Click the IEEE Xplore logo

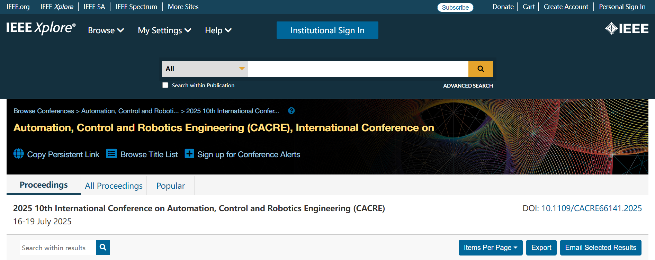click(41, 28)
